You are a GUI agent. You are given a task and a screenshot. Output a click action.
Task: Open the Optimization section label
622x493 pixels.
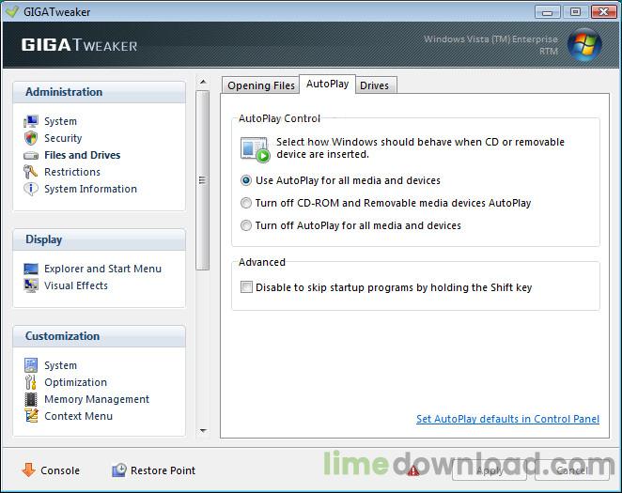(x=75, y=382)
